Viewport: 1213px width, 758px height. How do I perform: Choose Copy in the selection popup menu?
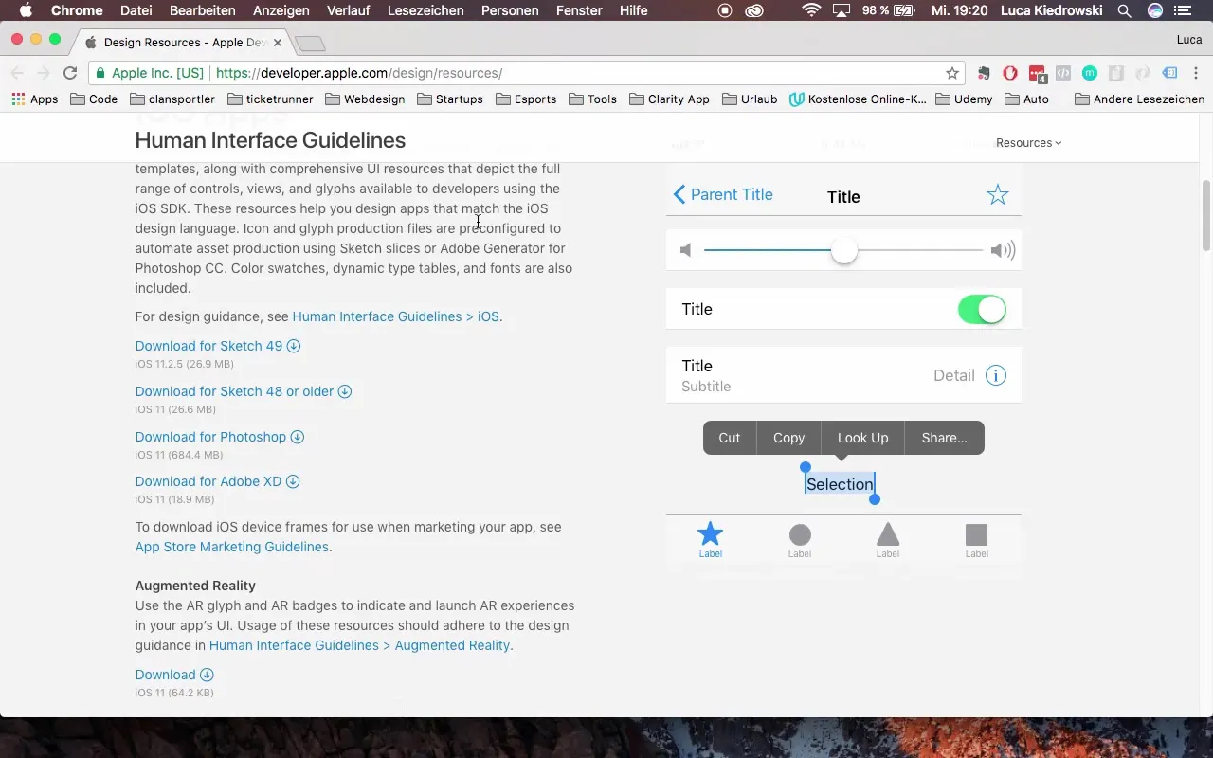coord(788,438)
